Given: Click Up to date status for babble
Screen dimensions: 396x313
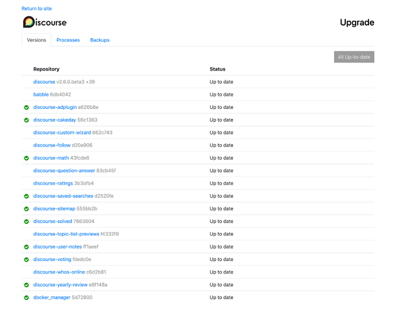Looking at the screenshot, I should coord(221,95).
